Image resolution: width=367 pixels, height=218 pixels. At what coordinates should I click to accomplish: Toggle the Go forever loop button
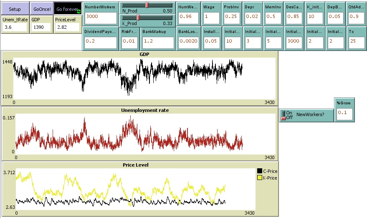67,9
